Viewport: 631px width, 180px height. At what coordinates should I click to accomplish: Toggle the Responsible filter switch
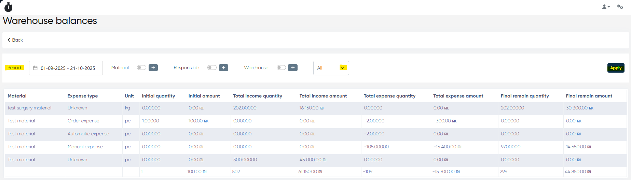212,67
